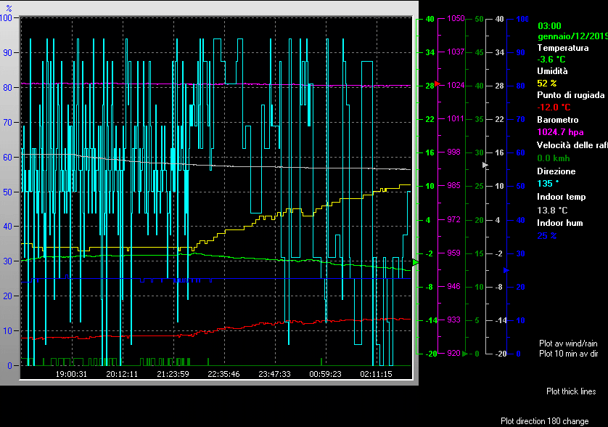Screen dimensions: 608x427
Task: Click the dark green wind marker at 0
Action: (x=465, y=354)
